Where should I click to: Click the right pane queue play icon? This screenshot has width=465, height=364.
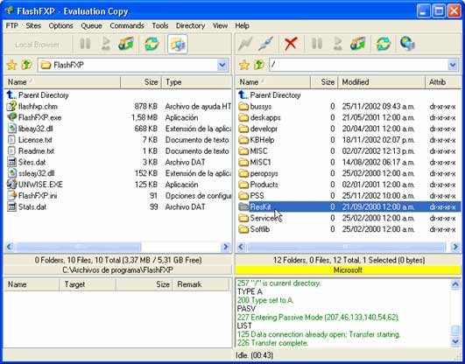pos(337,44)
